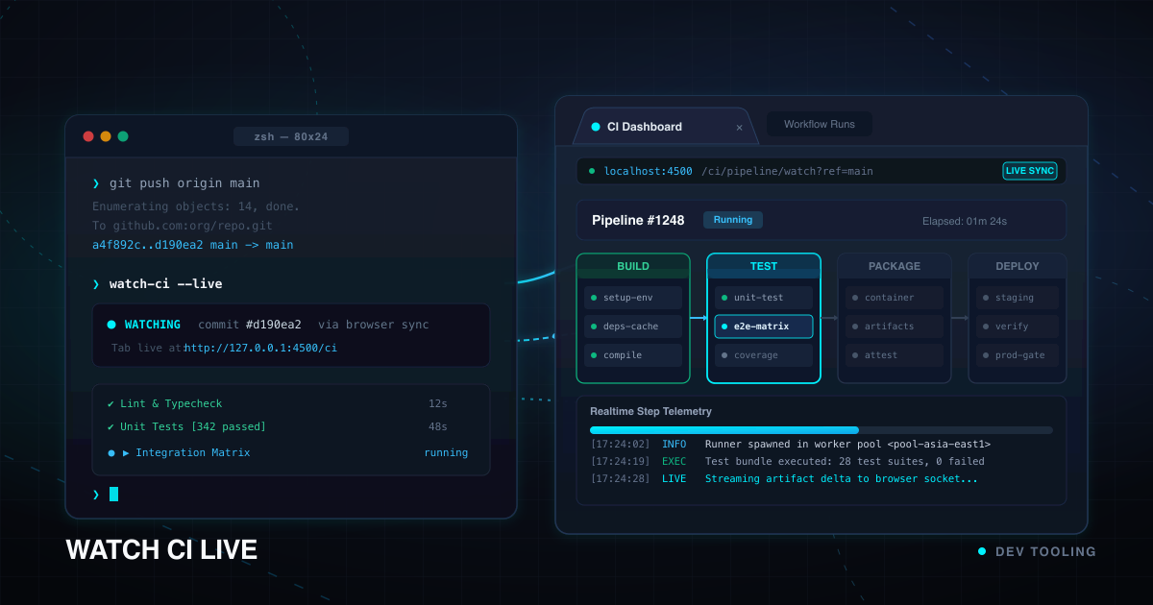Open the TEST stage header
The width and height of the screenshot is (1153, 605).
[764, 266]
